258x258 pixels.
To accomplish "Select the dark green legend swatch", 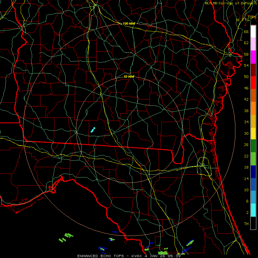I will coord(253,146).
